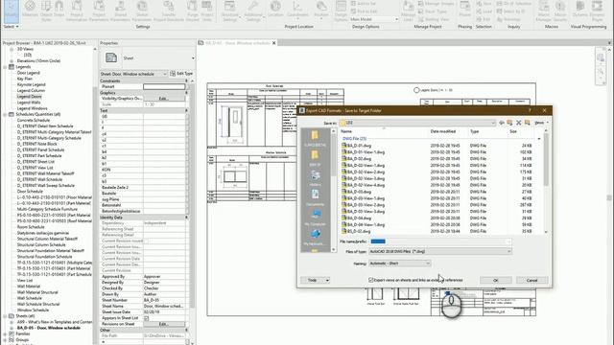
Task: Click Cancel in the Export CAD dialog
Action: (x=532, y=280)
